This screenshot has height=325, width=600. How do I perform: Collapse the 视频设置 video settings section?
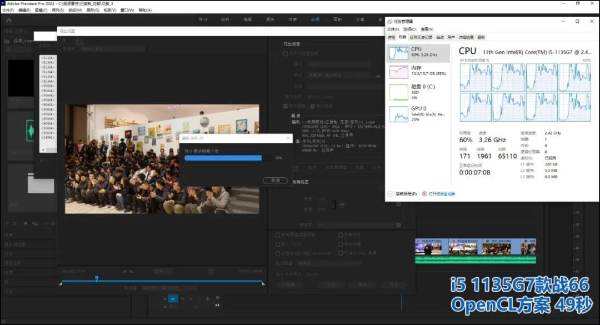pos(301,181)
